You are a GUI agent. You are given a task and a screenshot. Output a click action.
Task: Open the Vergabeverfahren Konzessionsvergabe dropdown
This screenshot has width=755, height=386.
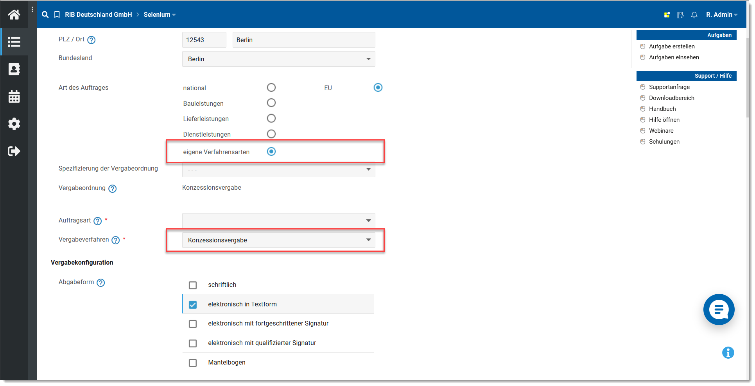(279, 240)
